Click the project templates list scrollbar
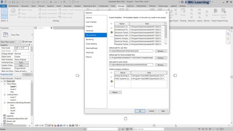The height and width of the screenshot is (131, 233). tap(166, 33)
